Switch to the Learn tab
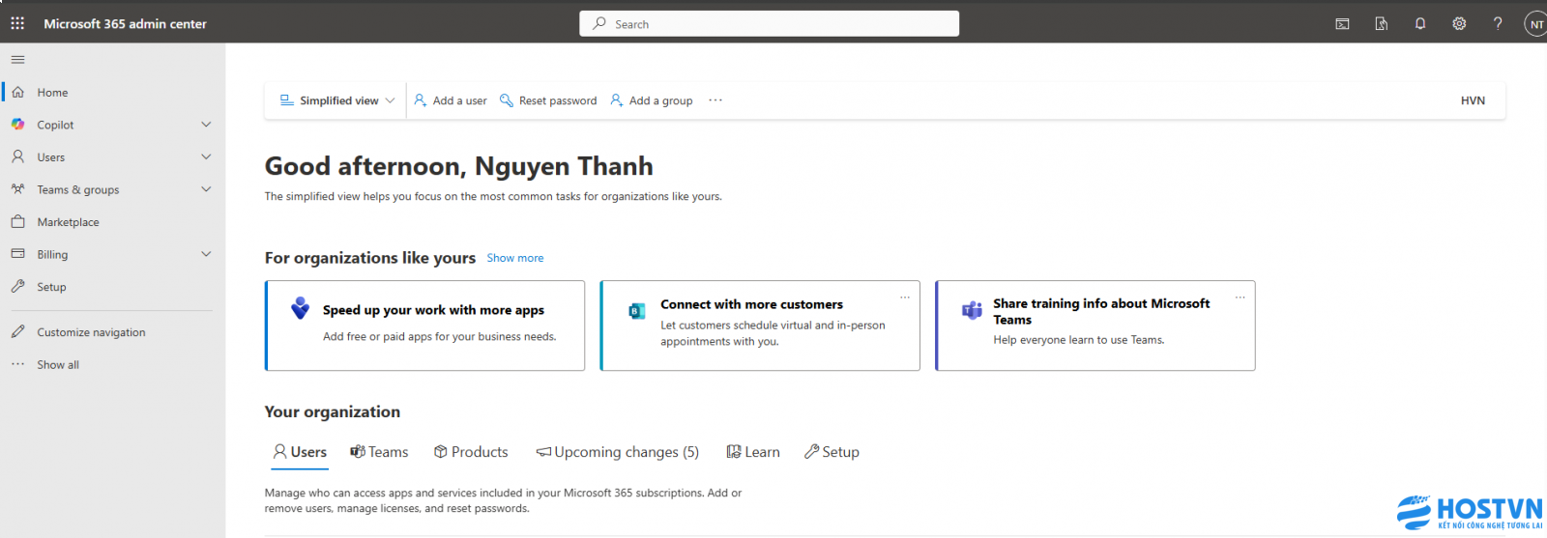 tap(753, 452)
